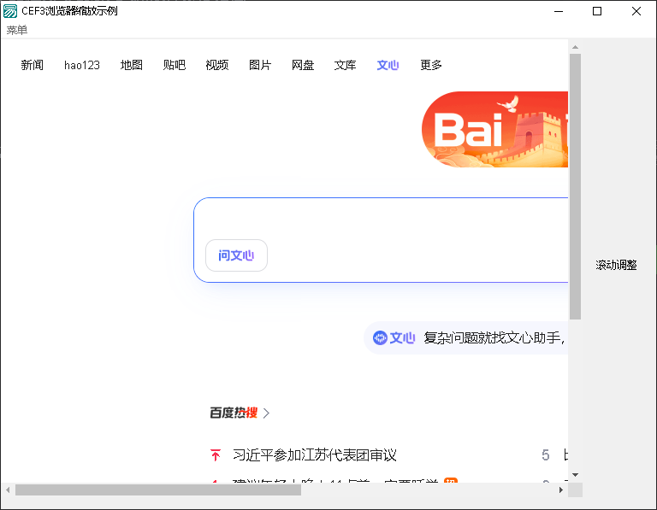657x510 pixels.
Task: Open the 图片 link
Action: 260,65
